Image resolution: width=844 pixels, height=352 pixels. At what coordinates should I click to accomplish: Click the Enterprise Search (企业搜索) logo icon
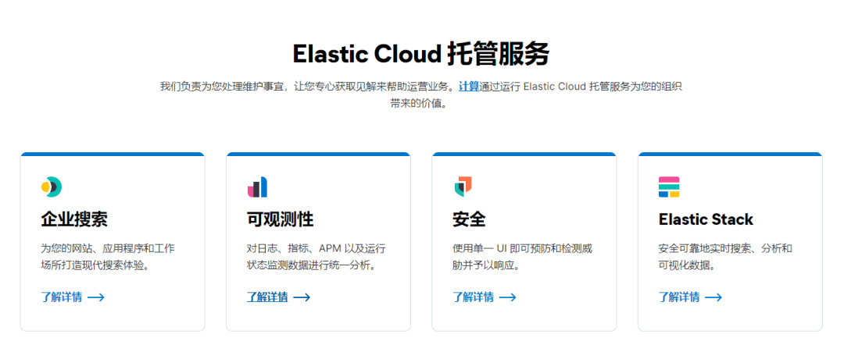point(52,187)
